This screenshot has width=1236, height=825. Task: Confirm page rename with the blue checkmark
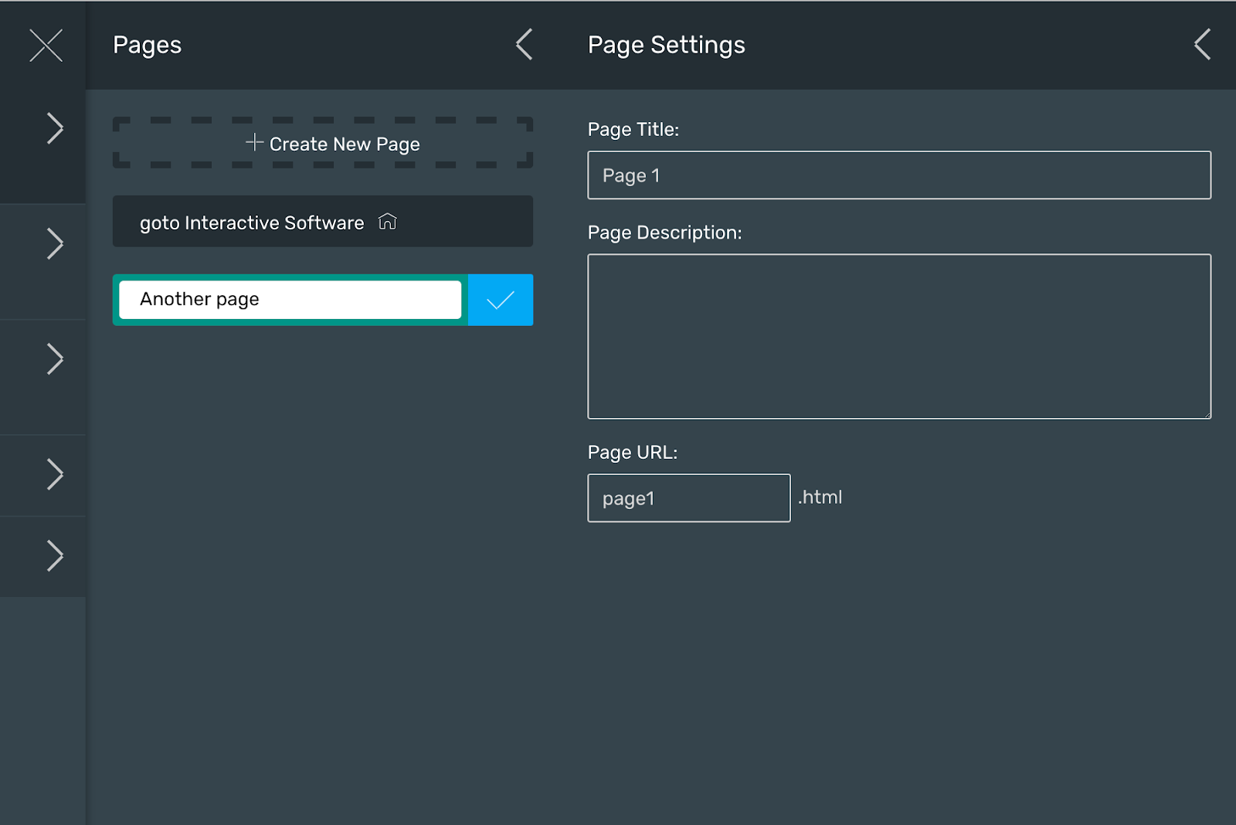(501, 300)
